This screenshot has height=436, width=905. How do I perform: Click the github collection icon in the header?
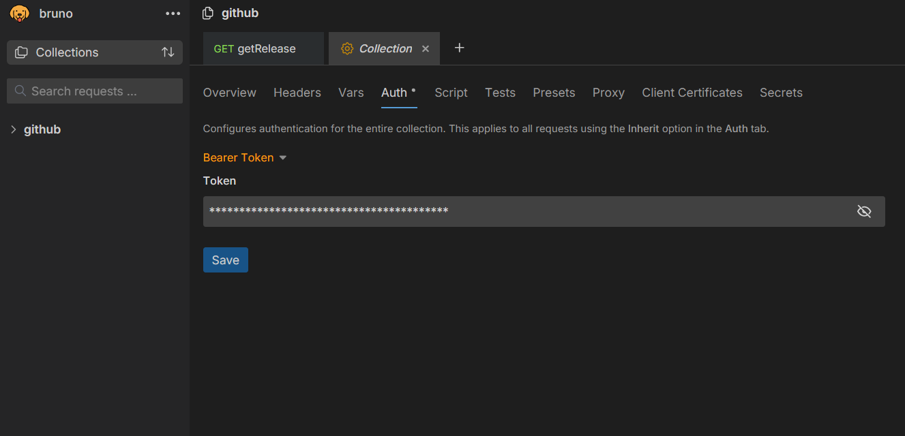coord(209,14)
